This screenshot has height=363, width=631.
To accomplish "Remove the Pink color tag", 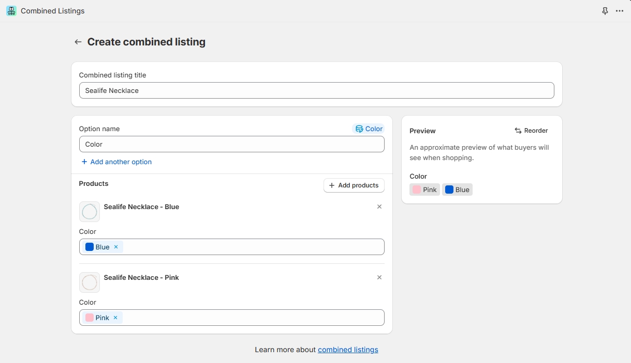I will click(x=115, y=318).
